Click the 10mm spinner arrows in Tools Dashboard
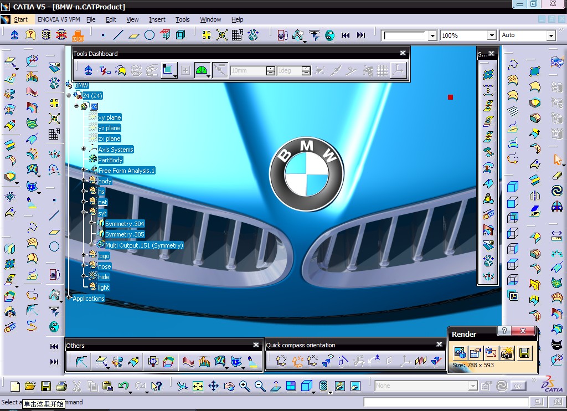The width and height of the screenshot is (567, 411). pyautogui.click(x=270, y=70)
